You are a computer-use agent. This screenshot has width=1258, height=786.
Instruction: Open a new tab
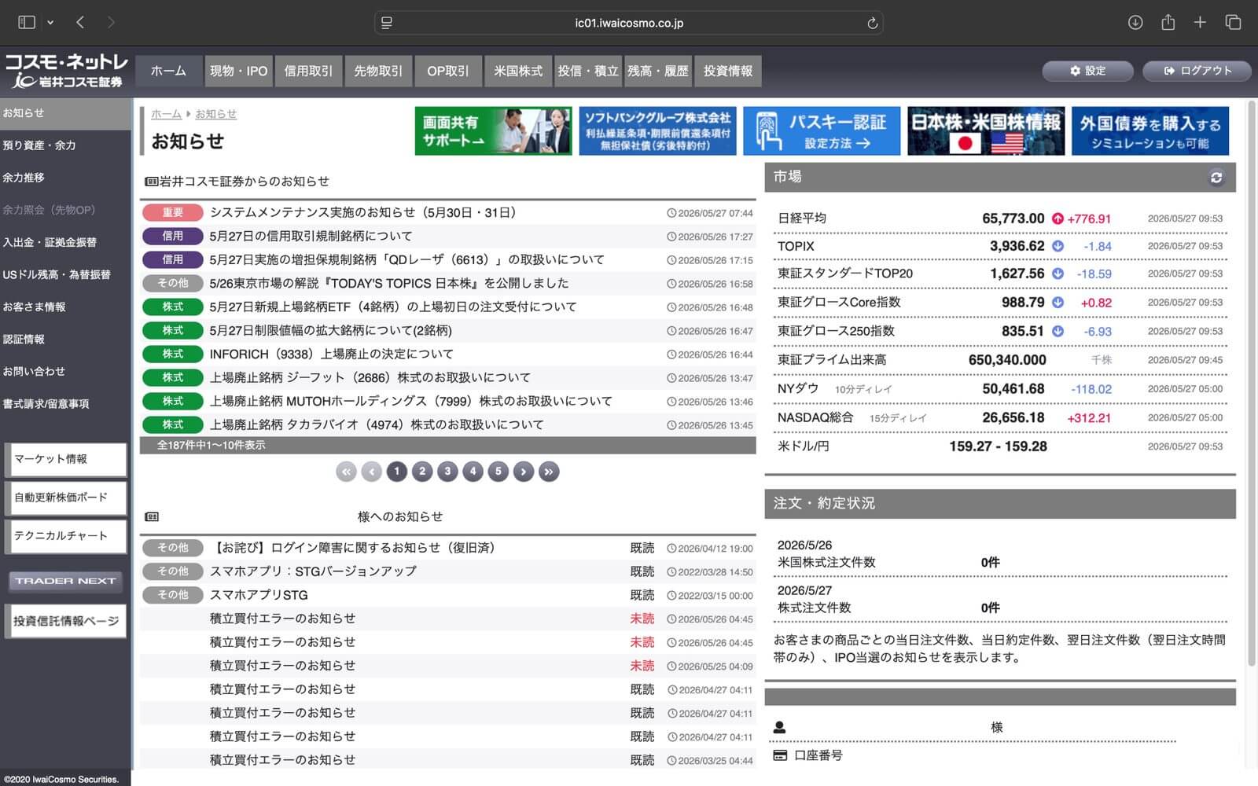coord(1200,22)
